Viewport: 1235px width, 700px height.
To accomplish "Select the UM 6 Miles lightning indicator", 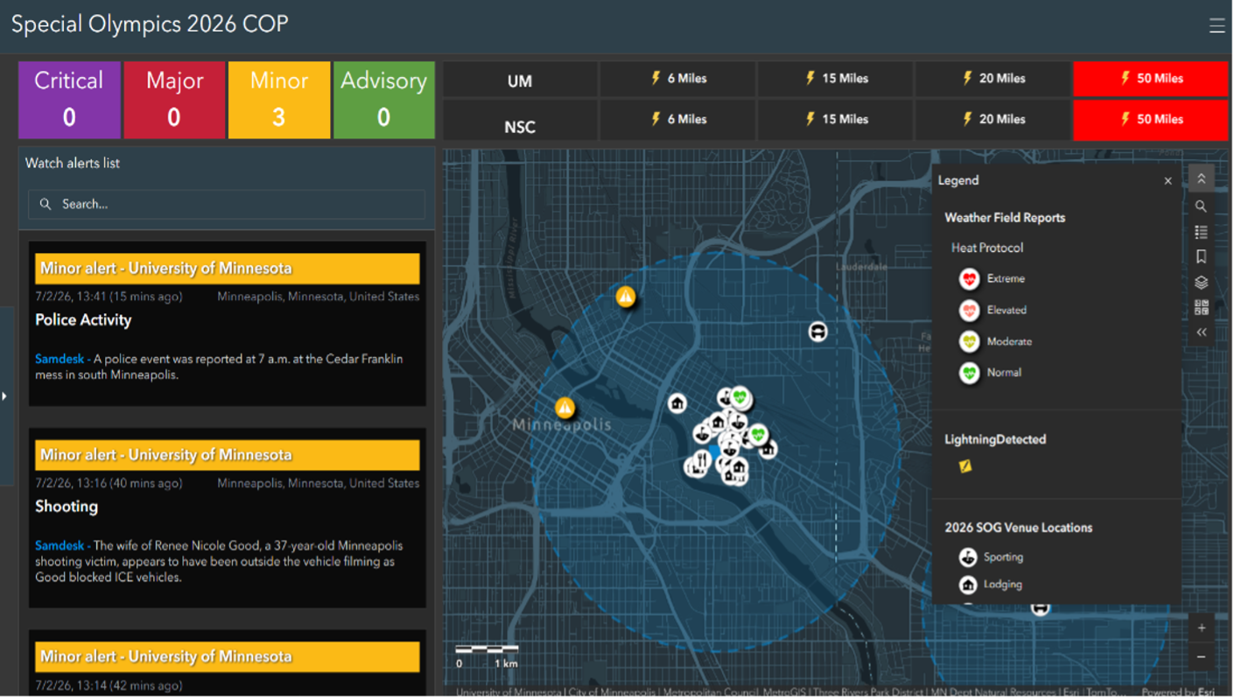I will coord(678,79).
